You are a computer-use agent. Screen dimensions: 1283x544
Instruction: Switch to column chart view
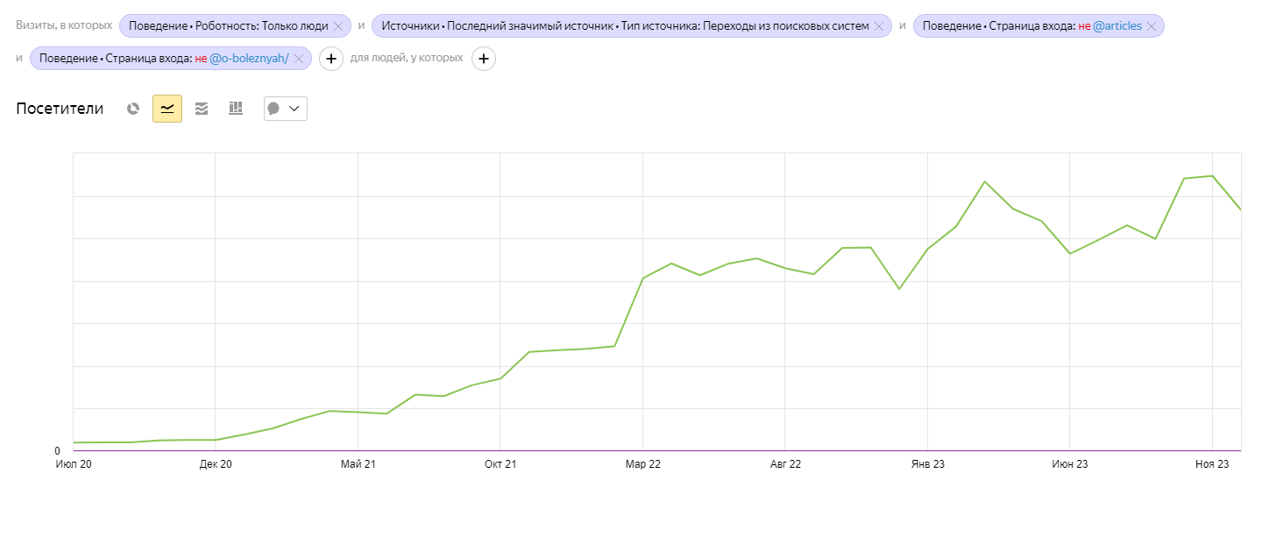236,109
